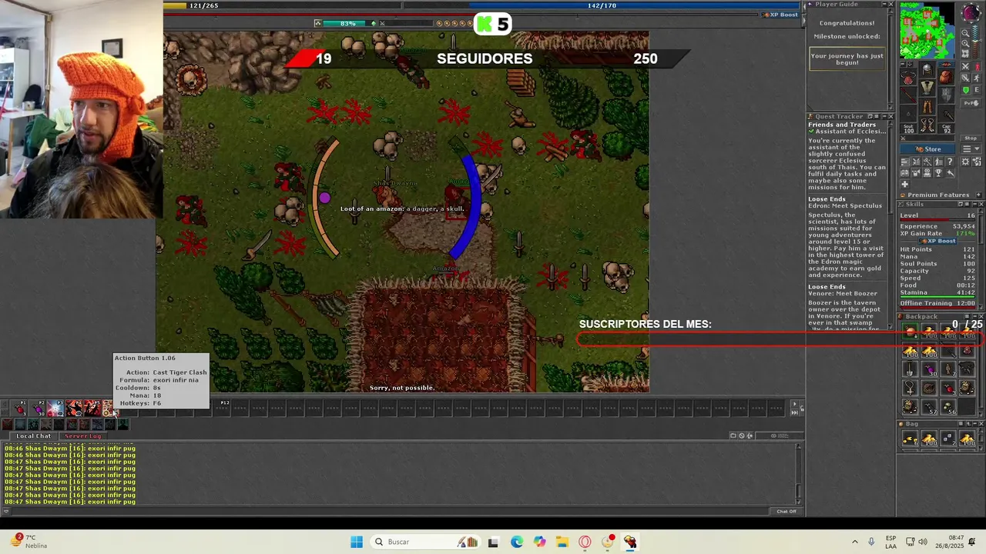Open the Friends and Traders quest entry
986x554 pixels.
point(842,125)
